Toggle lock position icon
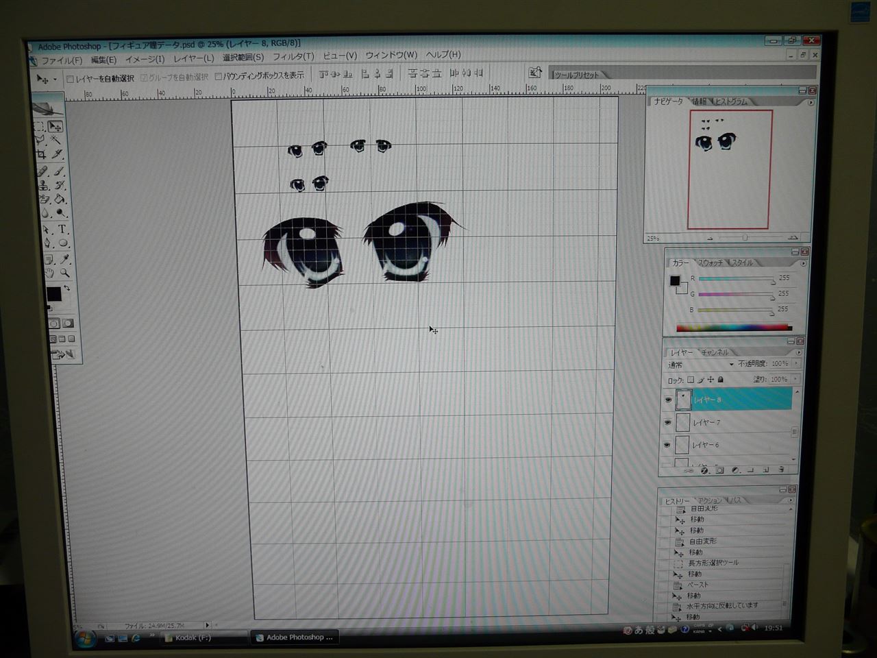Screen dimensions: 877x658 pyautogui.click(x=711, y=380)
